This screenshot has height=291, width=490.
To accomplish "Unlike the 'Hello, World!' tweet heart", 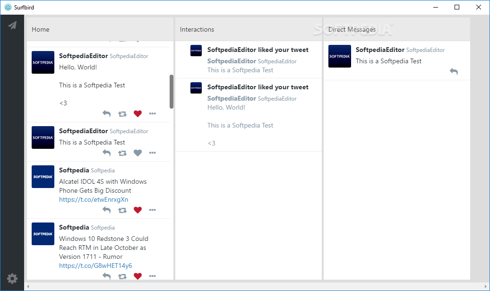I will (x=138, y=114).
